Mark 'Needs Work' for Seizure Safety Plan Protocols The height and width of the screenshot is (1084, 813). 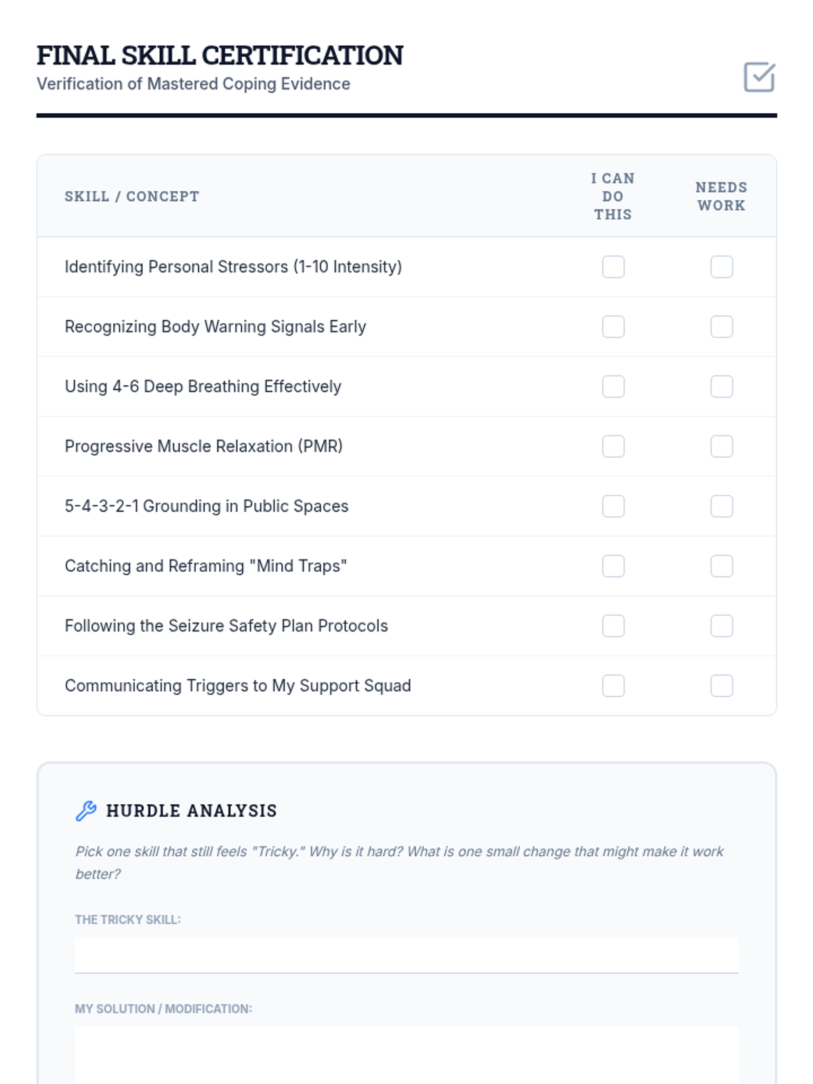(x=722, y=626)
